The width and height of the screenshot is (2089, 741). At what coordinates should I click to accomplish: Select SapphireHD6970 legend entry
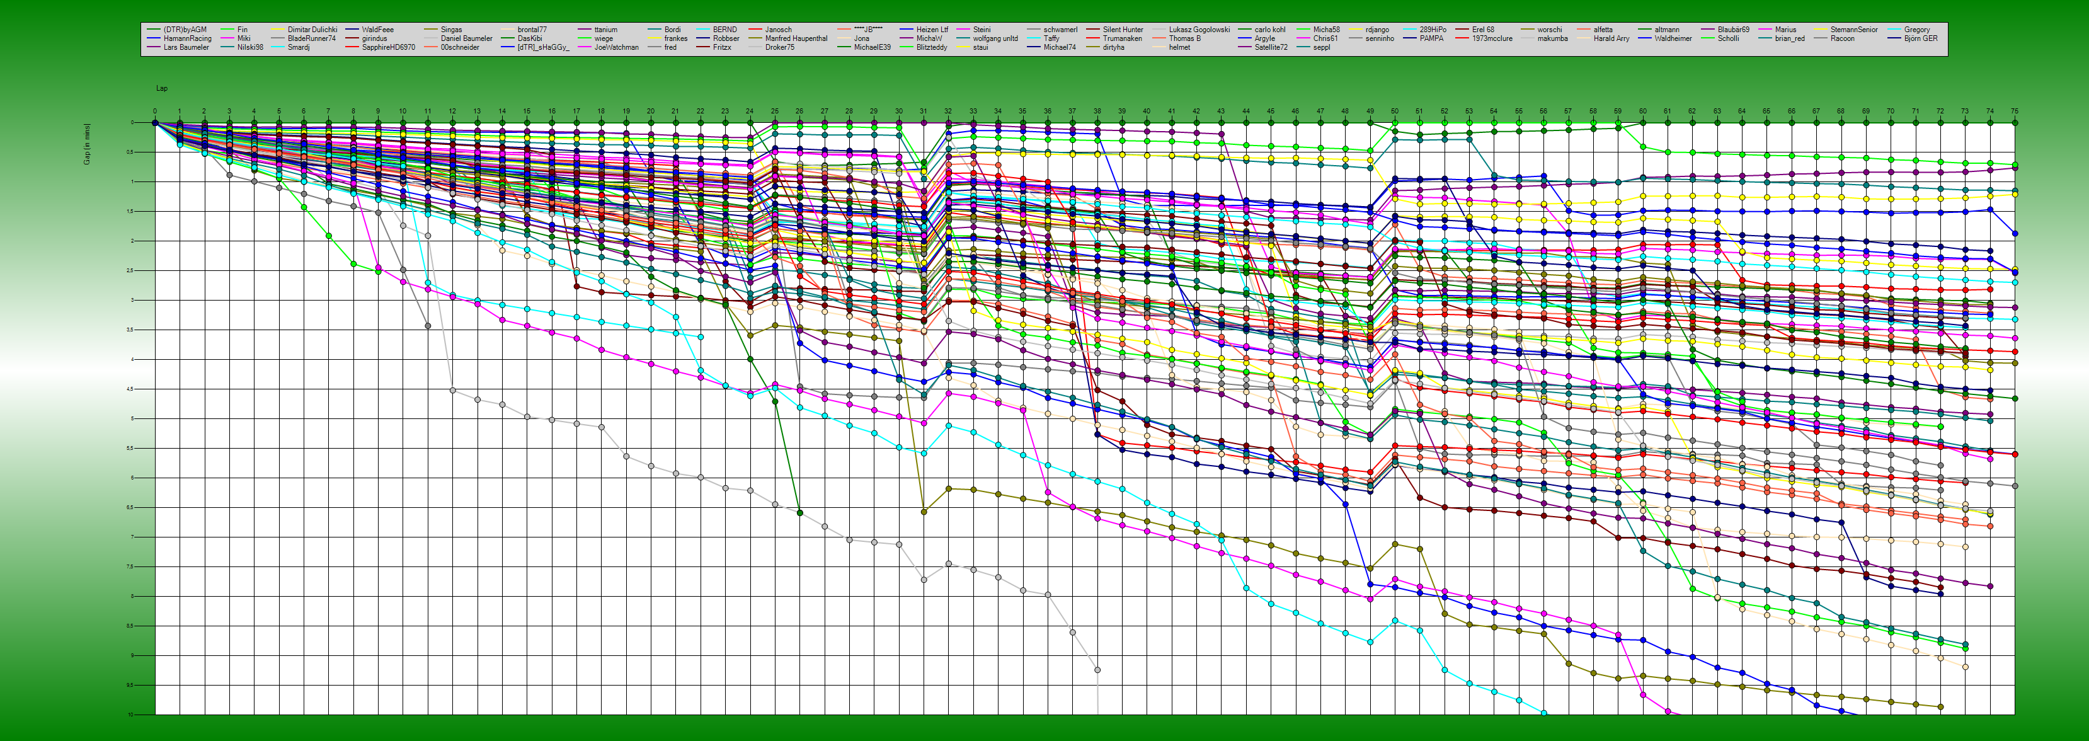[389, 47]
